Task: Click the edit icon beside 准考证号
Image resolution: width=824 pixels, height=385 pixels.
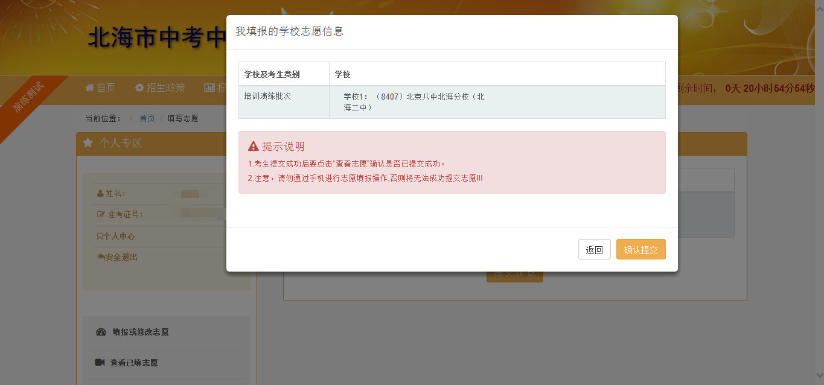Action: point(101,215)
